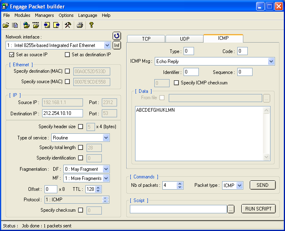Expand the MF More Fragments dropdown
Screen dimensions: 285x231
click(106, 178)
